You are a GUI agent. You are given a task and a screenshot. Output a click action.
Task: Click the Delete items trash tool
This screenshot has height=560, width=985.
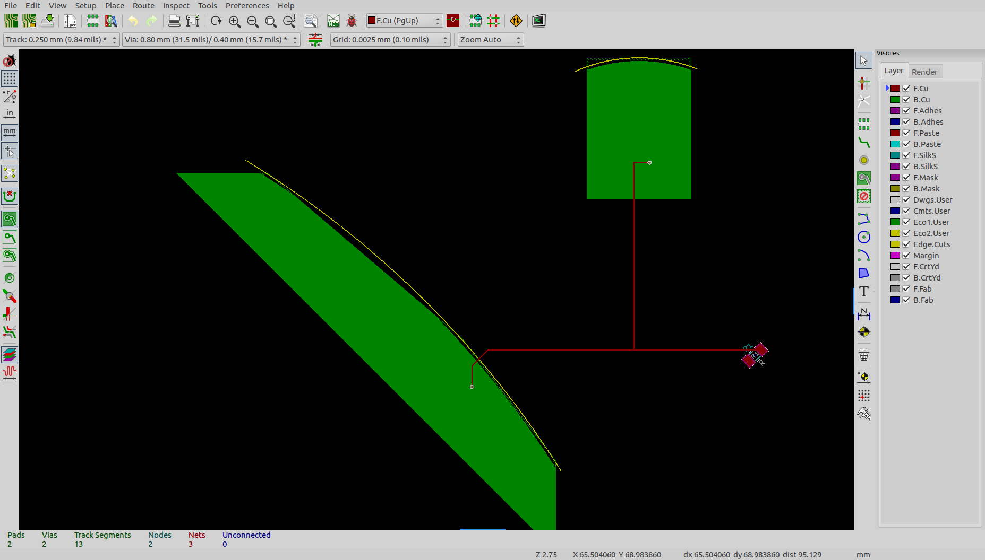click(863, 355)
